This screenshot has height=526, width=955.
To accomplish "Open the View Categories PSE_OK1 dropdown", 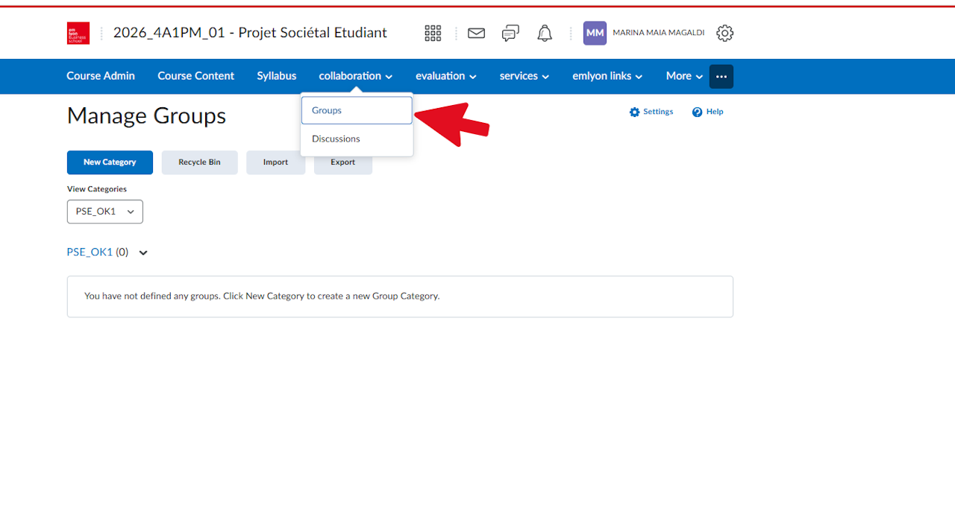I will coord(105,212).
